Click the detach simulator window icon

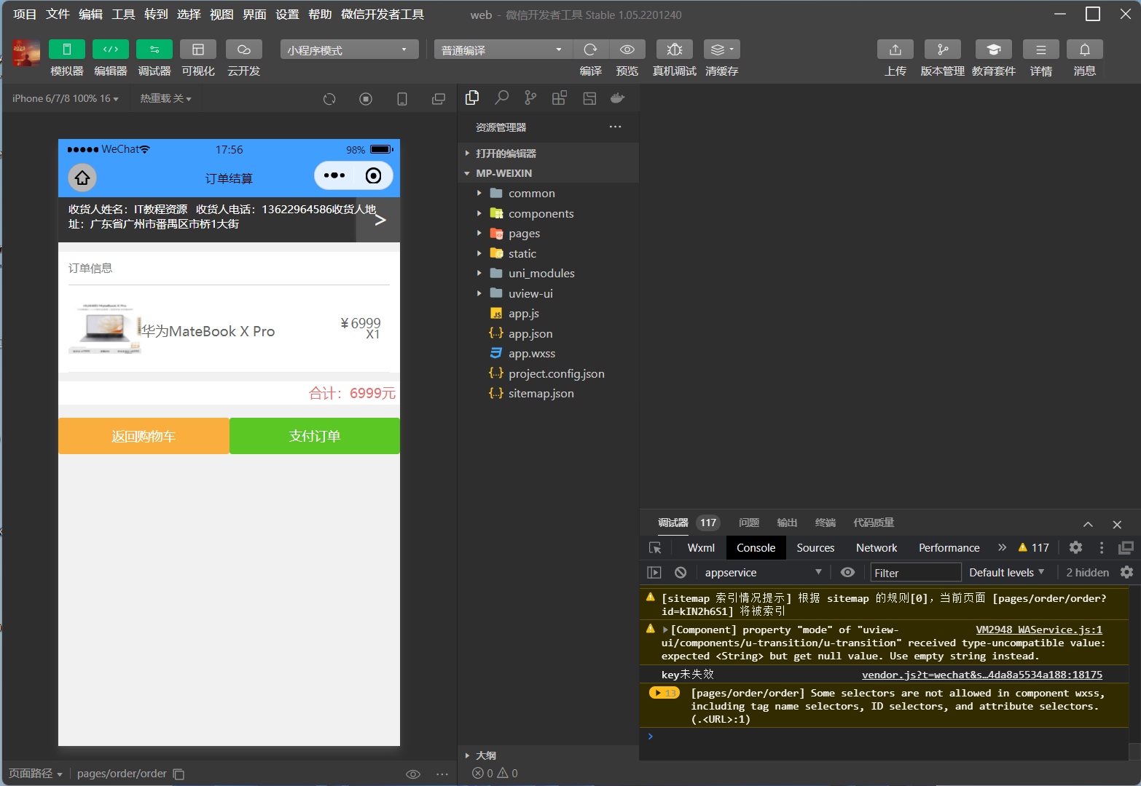click(x=439, y=99)
